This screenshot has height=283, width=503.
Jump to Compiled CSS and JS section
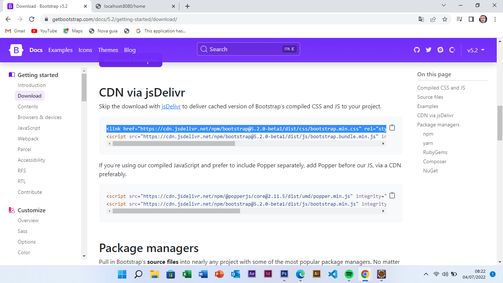(x=441, y=88)
